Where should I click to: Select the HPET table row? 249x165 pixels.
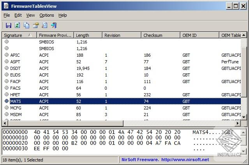pyautogui.click(x=122, y=95)
